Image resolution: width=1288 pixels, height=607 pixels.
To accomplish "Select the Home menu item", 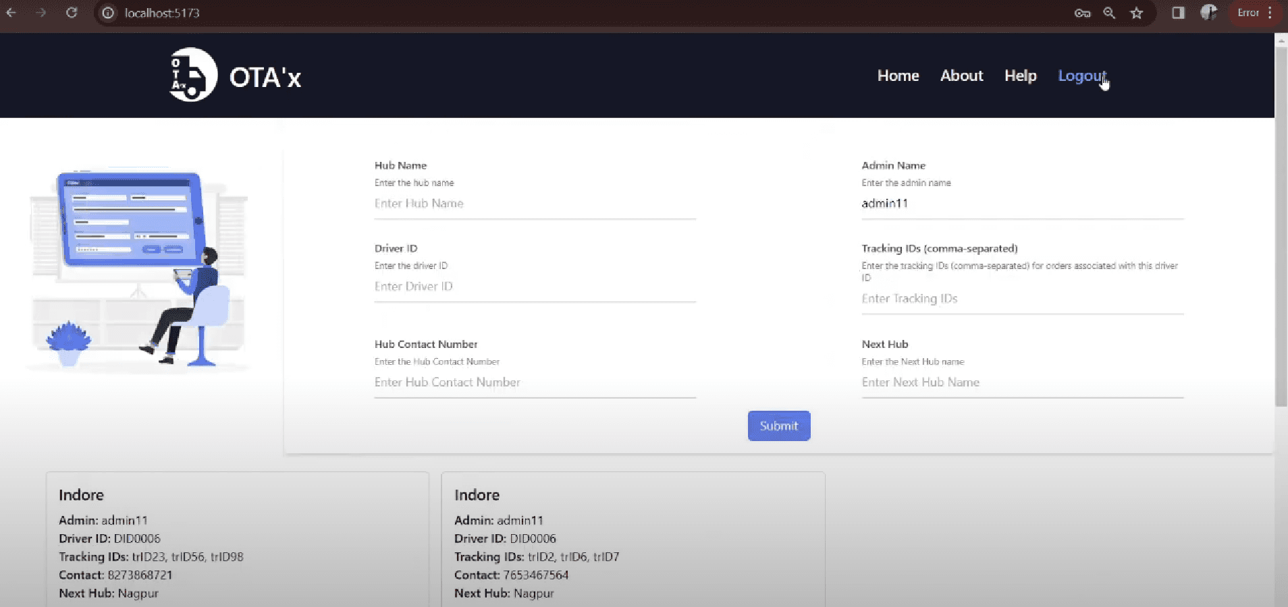I will coord(898,76).
